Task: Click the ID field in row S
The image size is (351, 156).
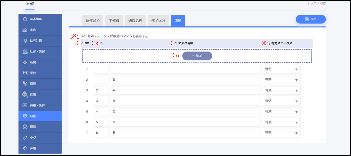Action: (x=101, y=80)
